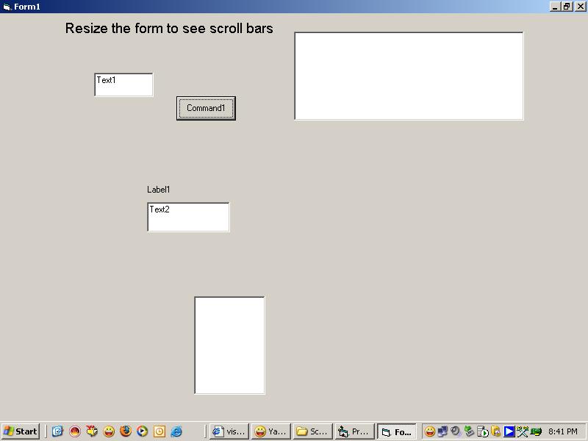The width and height of the screenshot is (588, 441).
Task: Click the blue play-arrow icon in system tray
Action: click(509, 431)
